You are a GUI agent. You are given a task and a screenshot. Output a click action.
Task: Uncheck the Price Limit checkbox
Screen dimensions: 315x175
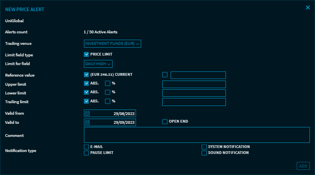point(86,54)
